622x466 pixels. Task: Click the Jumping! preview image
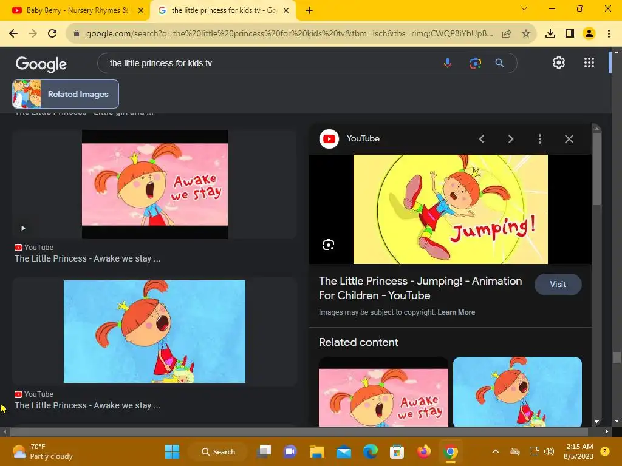coord(450,209)
